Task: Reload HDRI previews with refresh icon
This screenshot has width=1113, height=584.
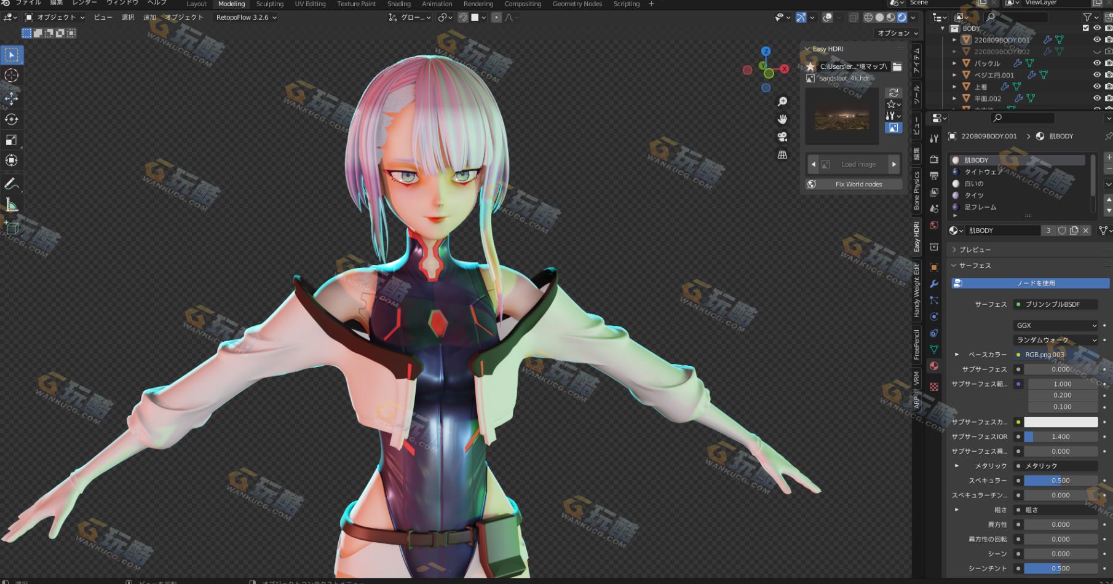Action: [893, 93]
